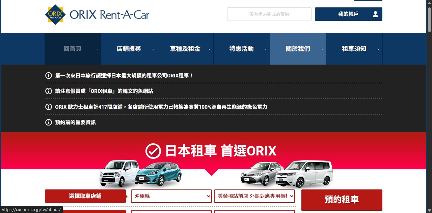Click the user profile icon in 我的帳戶
The height and width of the screenshot is (213, 432).
[375, 14]
